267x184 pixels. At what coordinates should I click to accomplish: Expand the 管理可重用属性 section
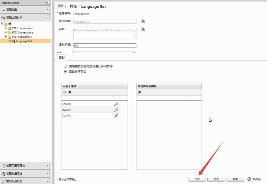[x=48, y=166]
